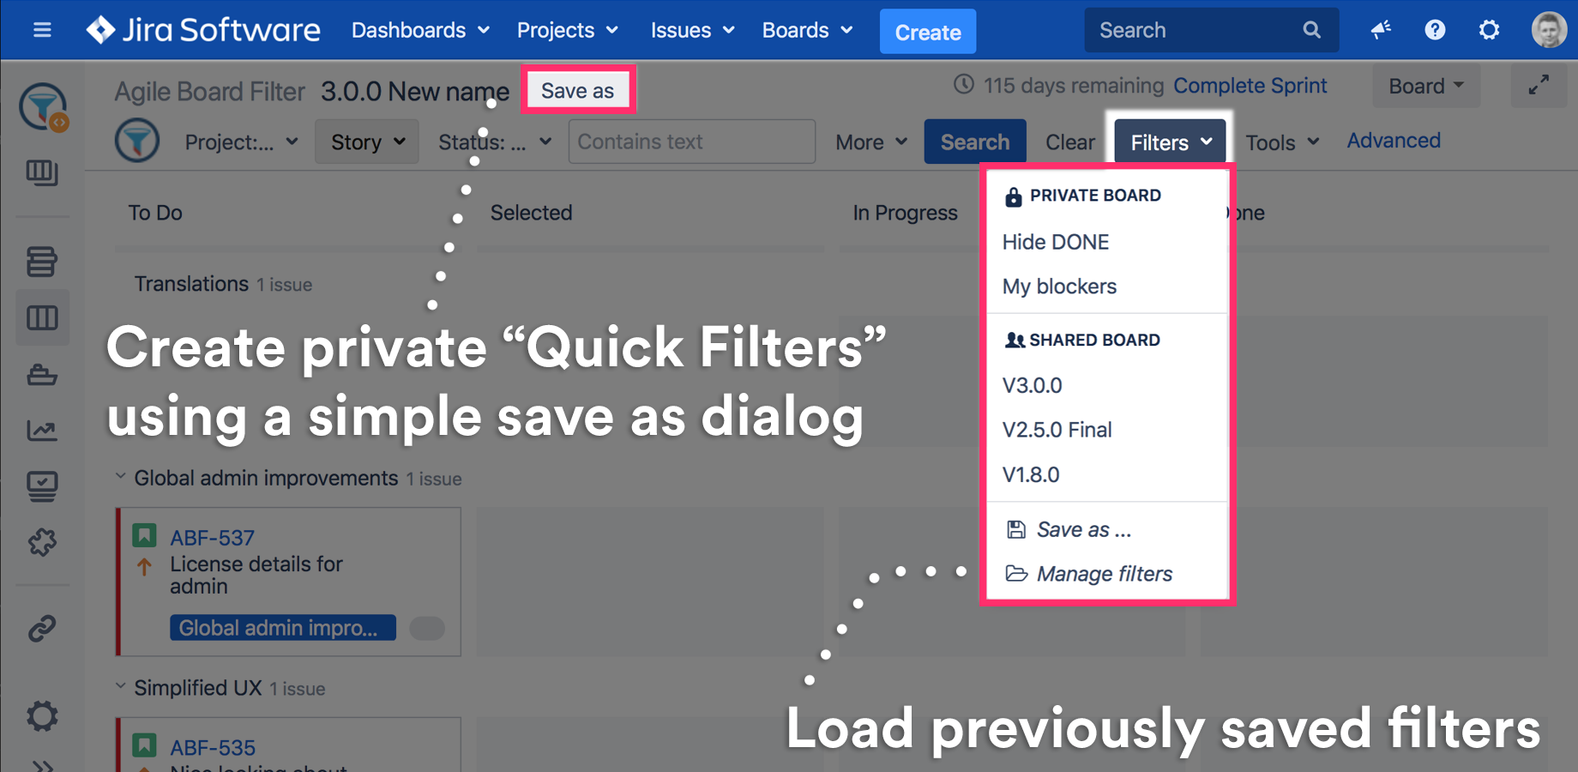The width and height of the screenshot is (1578, 772).
Task: Select Manage filters in the Filters menu
Action: click(x=1105, y=574)
